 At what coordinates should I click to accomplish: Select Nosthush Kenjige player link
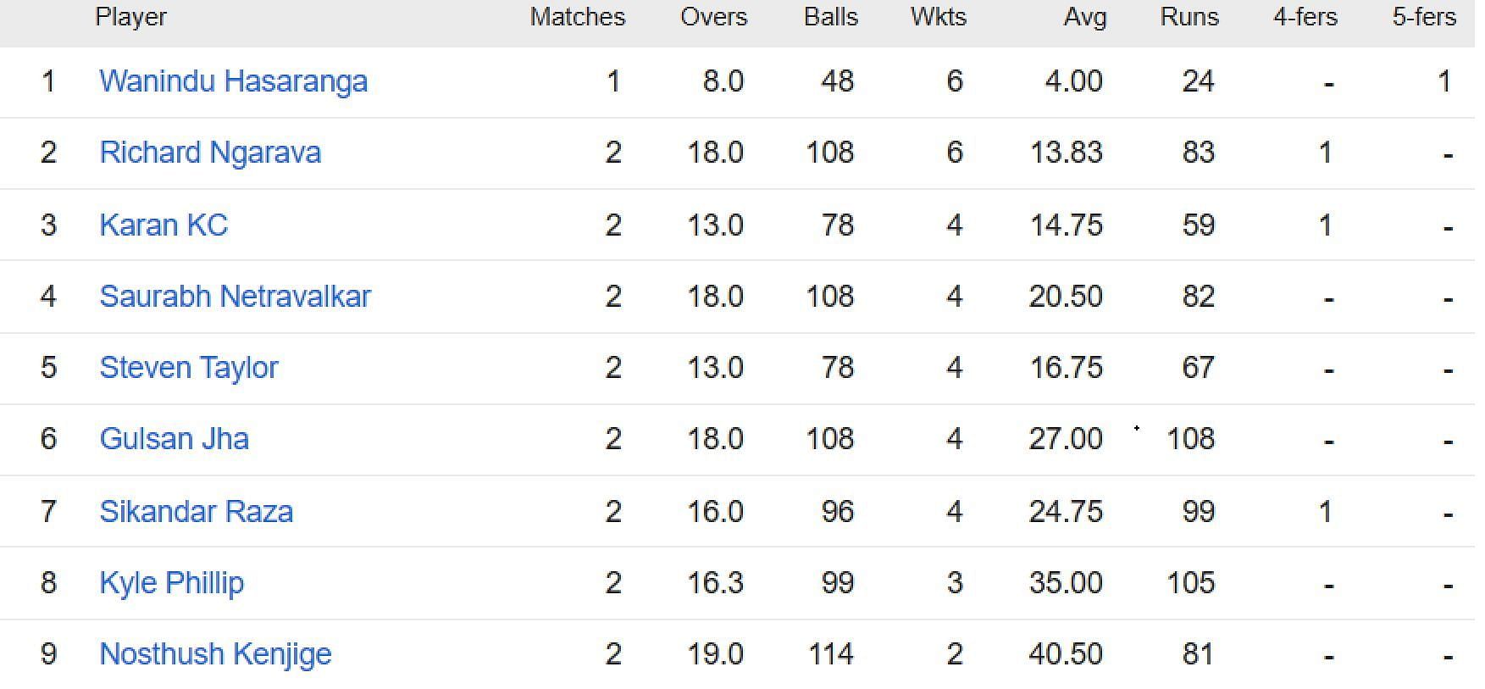tap(215, 654)
